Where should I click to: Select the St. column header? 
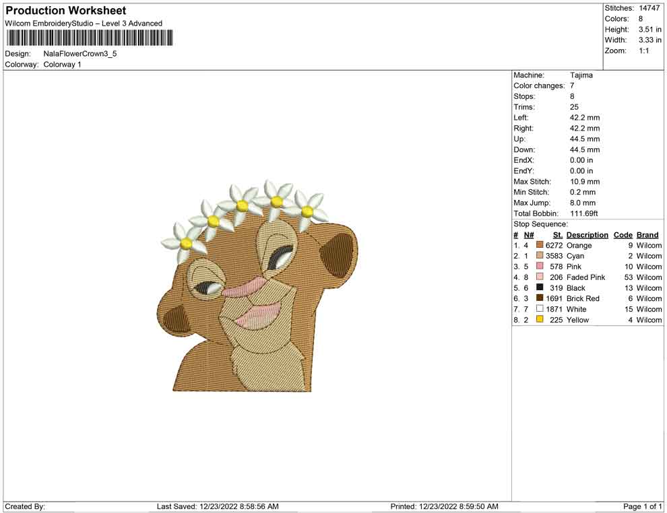tap(557, 234)
